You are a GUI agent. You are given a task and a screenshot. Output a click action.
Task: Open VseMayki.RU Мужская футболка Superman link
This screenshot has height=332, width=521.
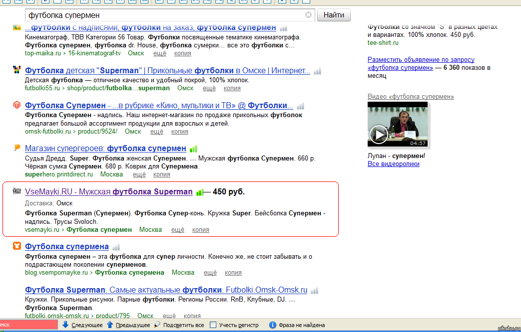[x=109, y=192]
